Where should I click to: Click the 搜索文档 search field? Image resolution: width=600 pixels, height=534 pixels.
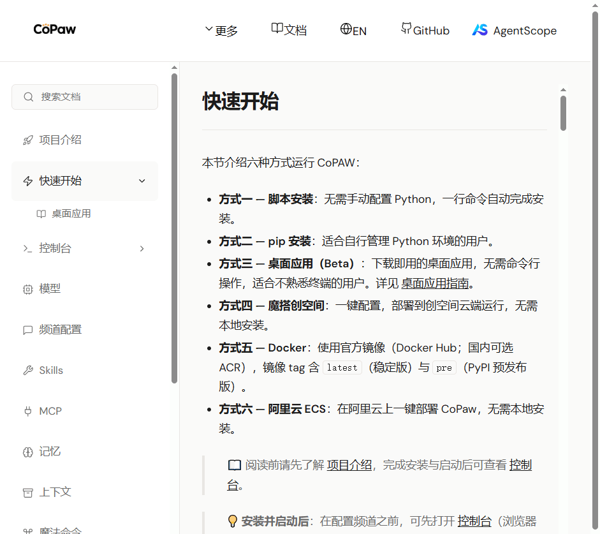85,97
